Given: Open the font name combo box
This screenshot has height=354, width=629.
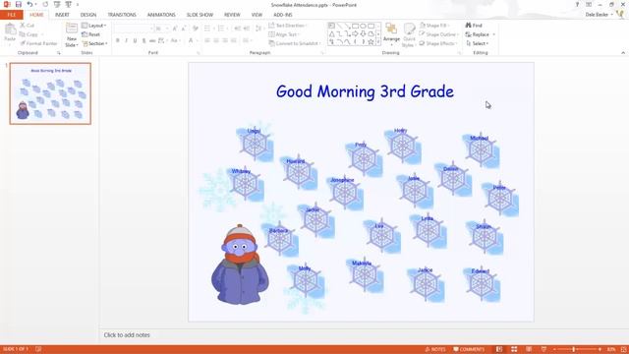Looking at the screenshot, I should click(x=134, y=29).
